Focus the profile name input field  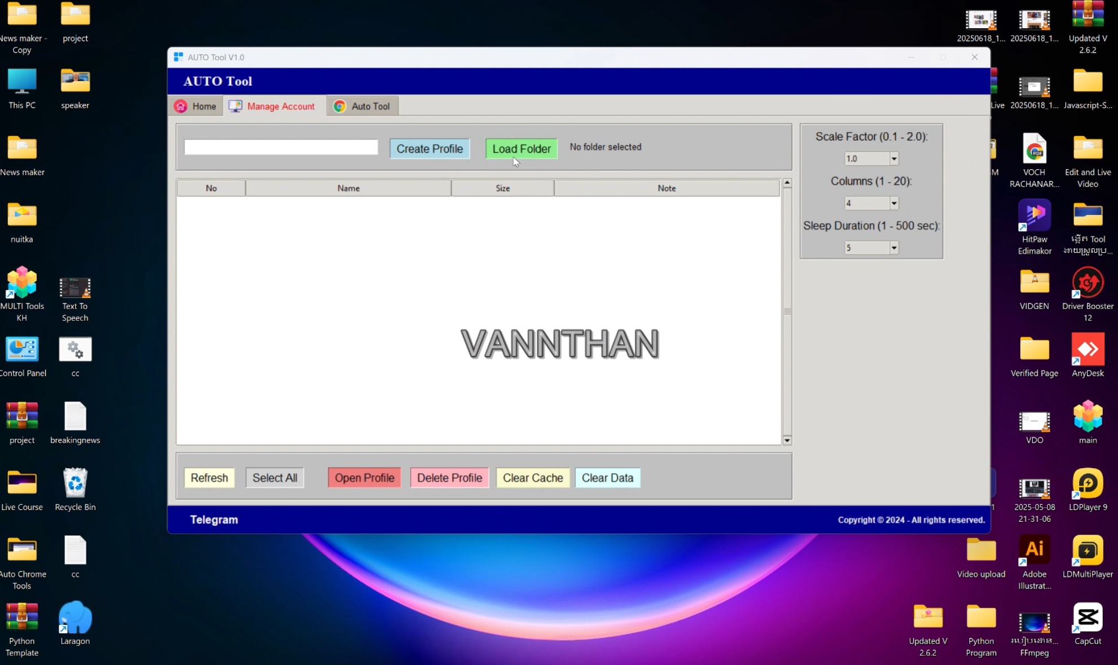pyautogui.click(x=281, y=148)
